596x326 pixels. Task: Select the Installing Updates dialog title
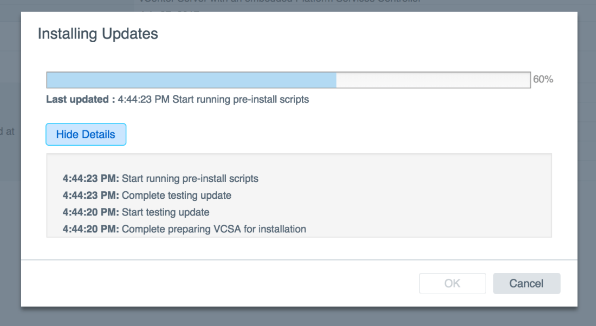[x=98, y=34]
